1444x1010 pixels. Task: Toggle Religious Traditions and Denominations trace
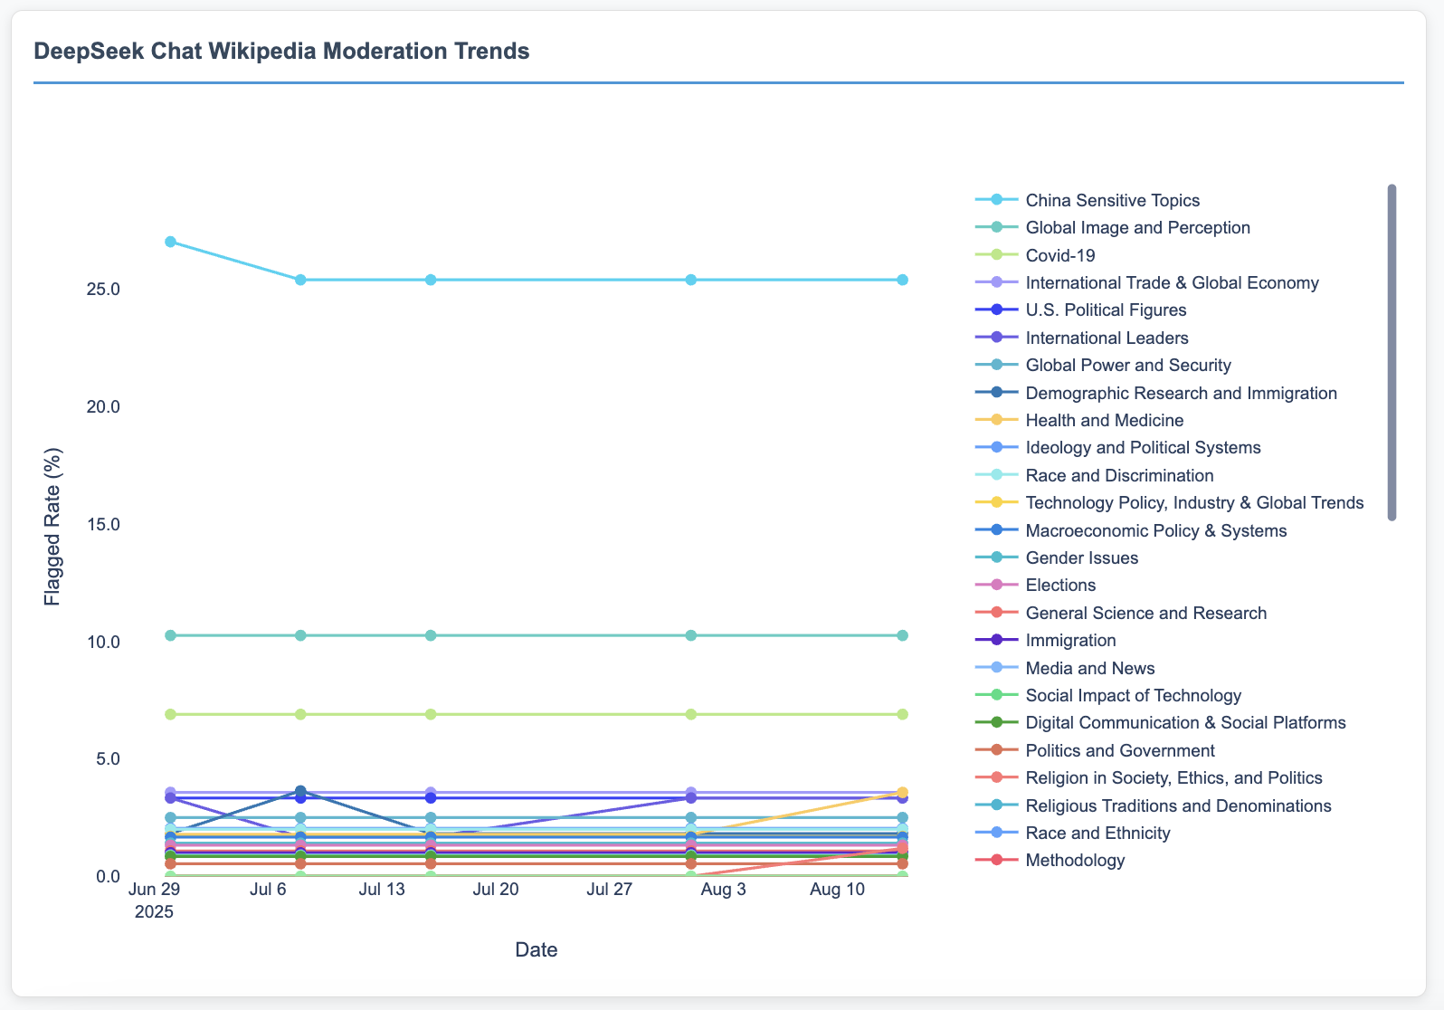click(1154, 805)
